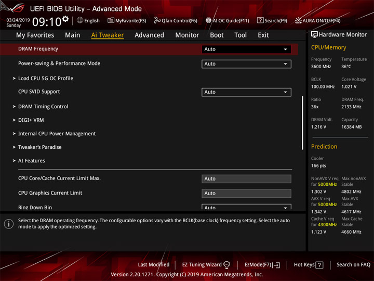Image resolution: width=374 pixels, height=281 pixels.
Task: Click Prediction section heading
Action: 324,146
